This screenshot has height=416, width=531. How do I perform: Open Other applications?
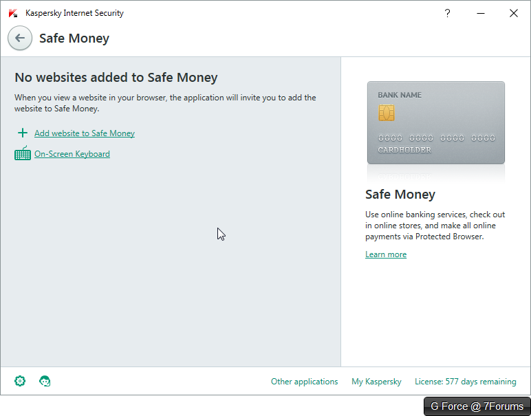click(304, 382)
